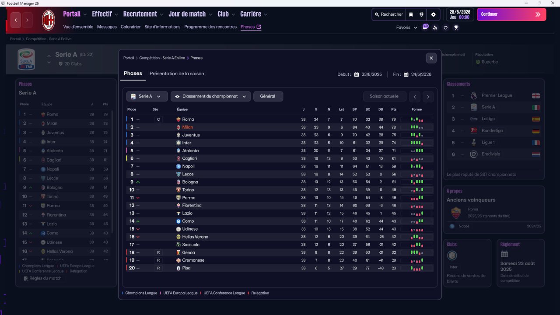The image size is (560, 315).
Task: Open the Favoris dropdown
Action: tap(407, 28)
